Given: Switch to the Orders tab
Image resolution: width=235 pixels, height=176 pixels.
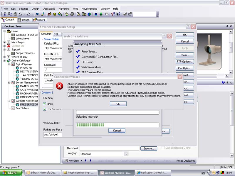Looking at the screenshot, I should 39,20.
